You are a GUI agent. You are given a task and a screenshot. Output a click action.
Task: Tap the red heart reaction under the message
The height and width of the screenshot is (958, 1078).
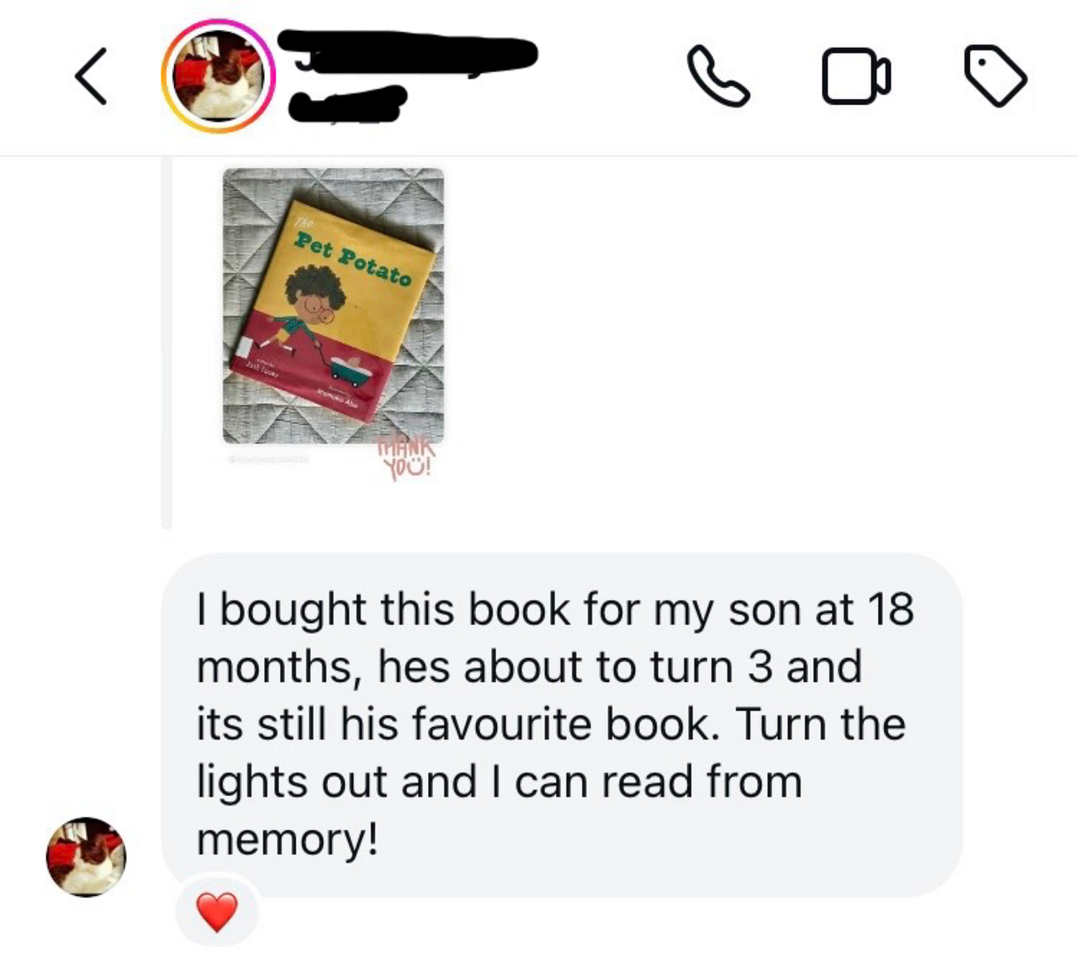click(x=217, y=912)
